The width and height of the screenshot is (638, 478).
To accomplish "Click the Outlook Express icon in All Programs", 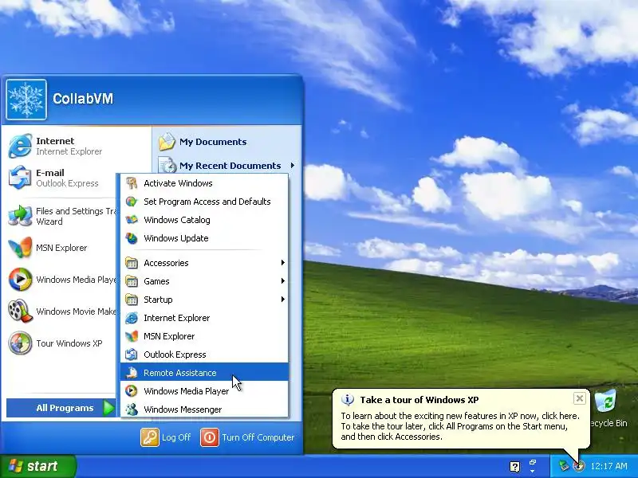I will (x=132, y=355).
